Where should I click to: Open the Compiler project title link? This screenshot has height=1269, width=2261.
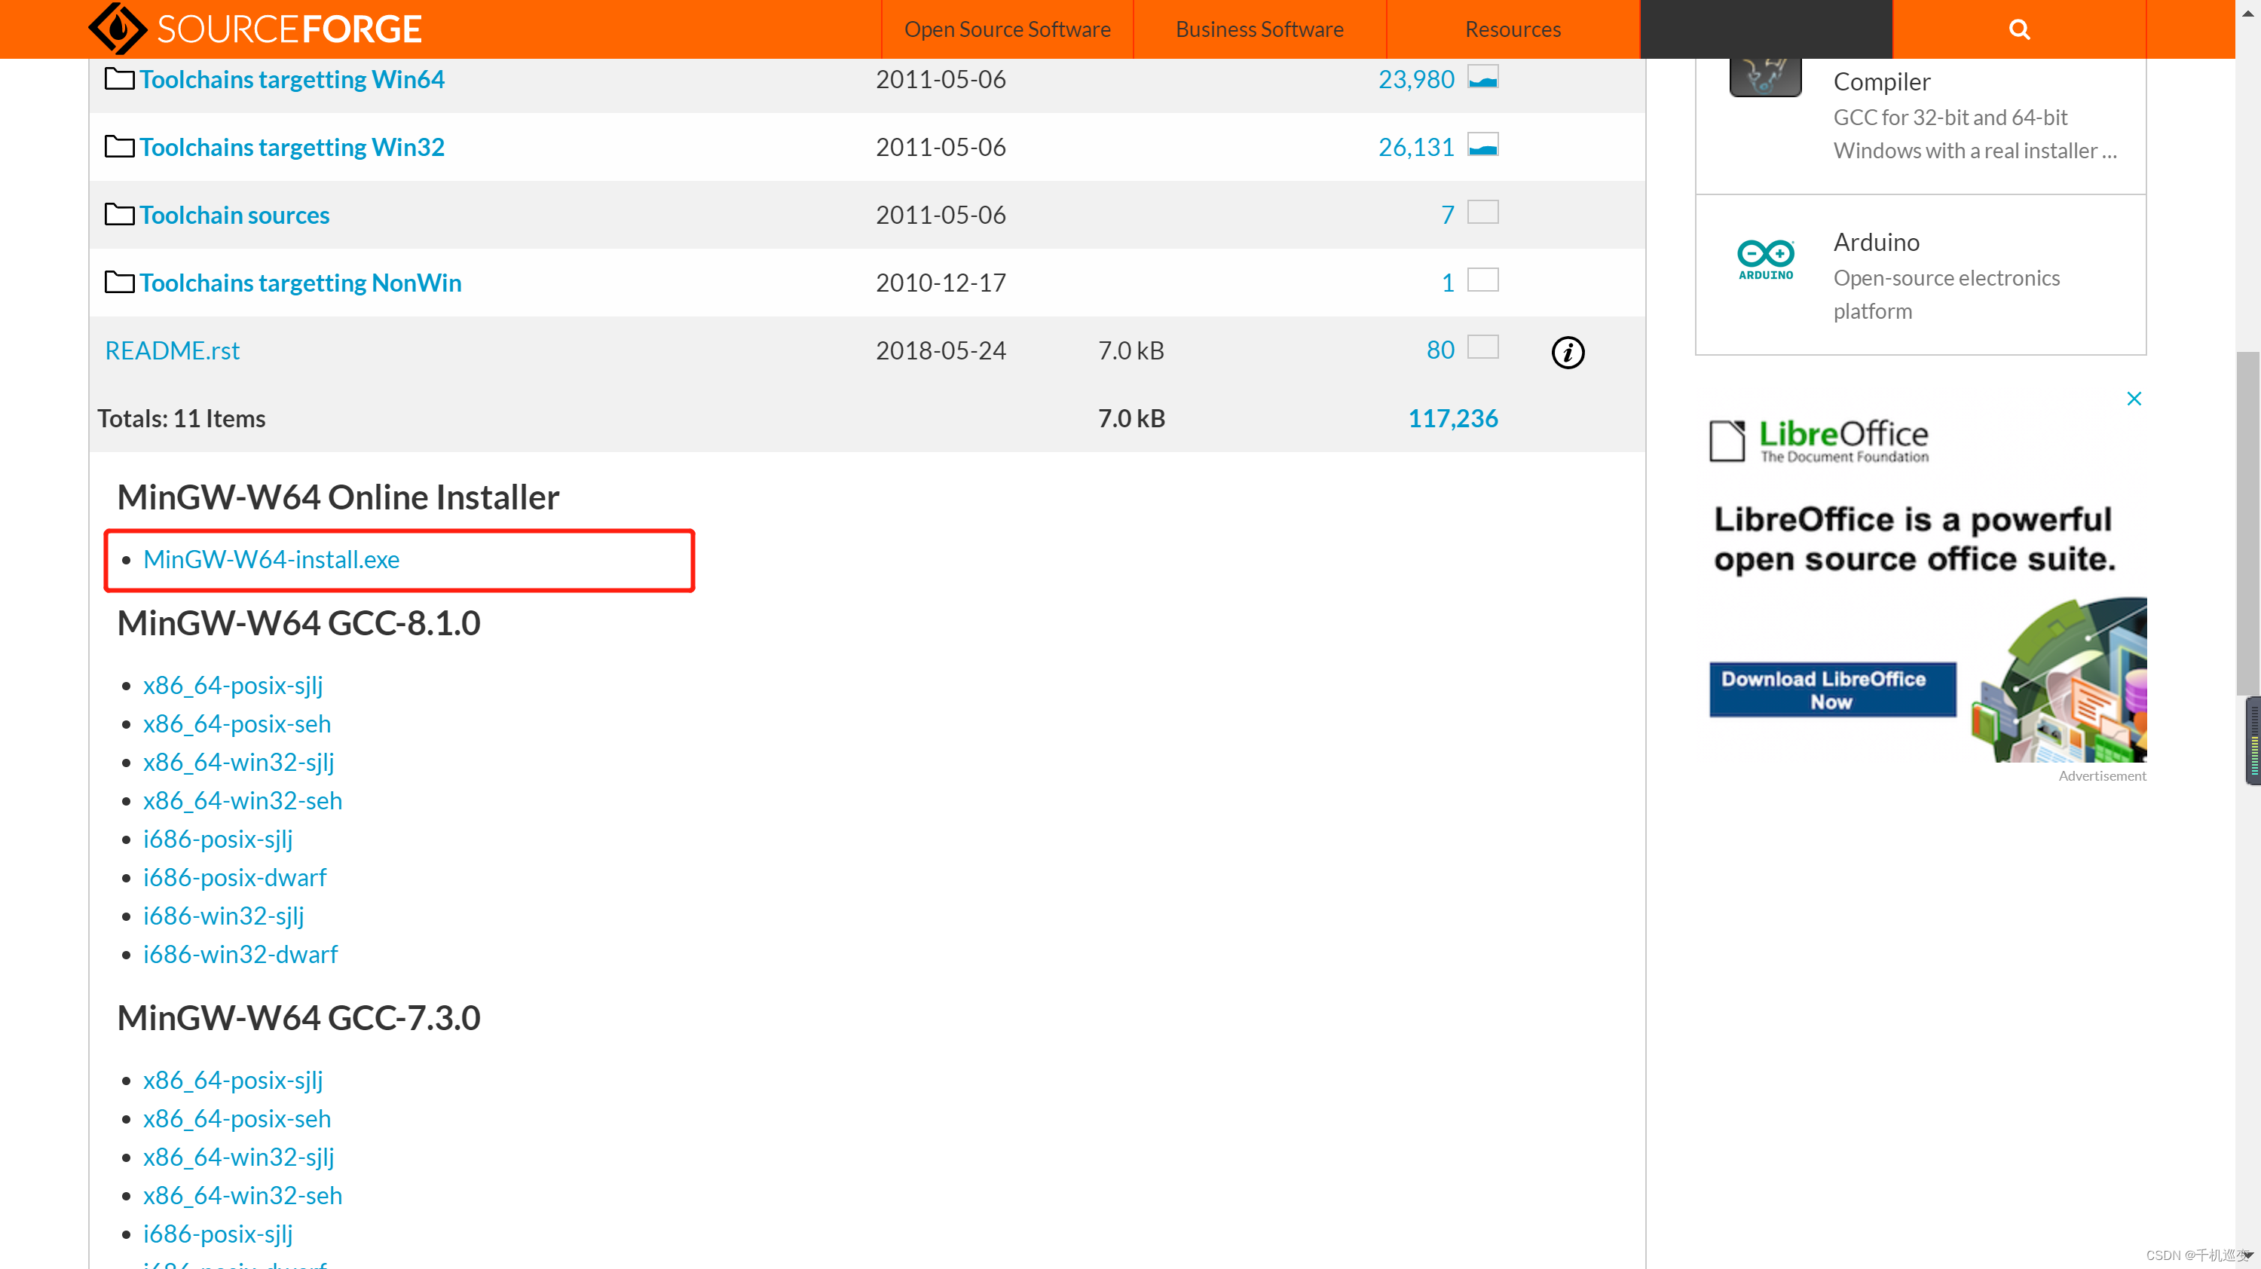coord(1881,81)
